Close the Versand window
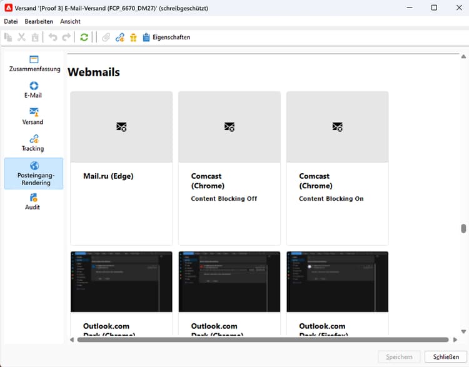This screenshot has height=367, width=469. [x=459, y=8]
